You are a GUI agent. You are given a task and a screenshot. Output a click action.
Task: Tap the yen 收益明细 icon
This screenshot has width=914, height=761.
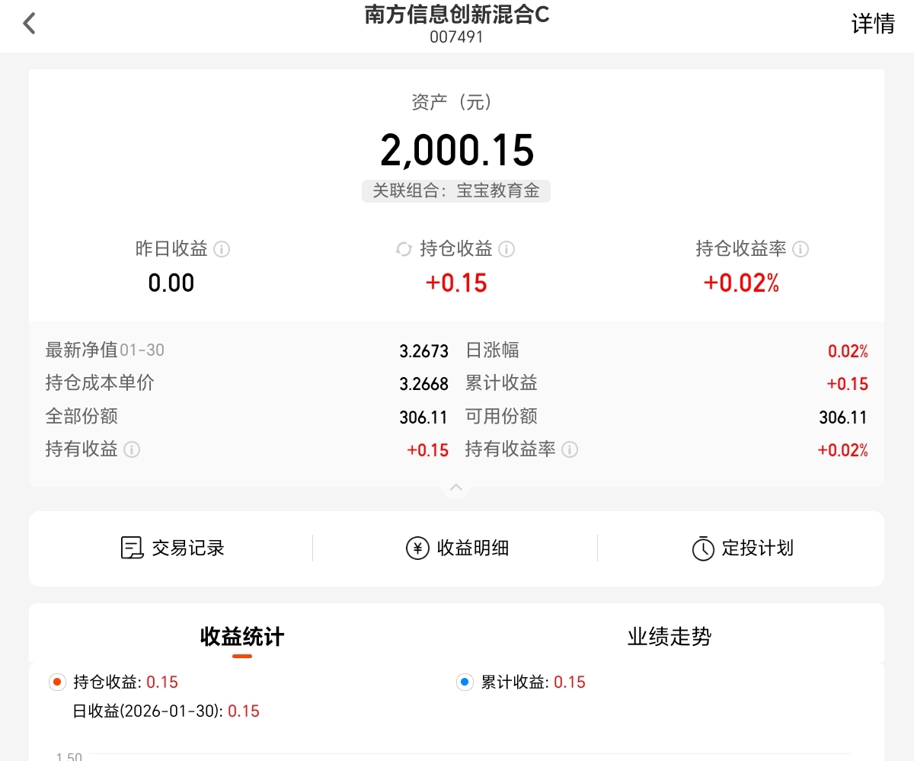(x=417, y=548)
